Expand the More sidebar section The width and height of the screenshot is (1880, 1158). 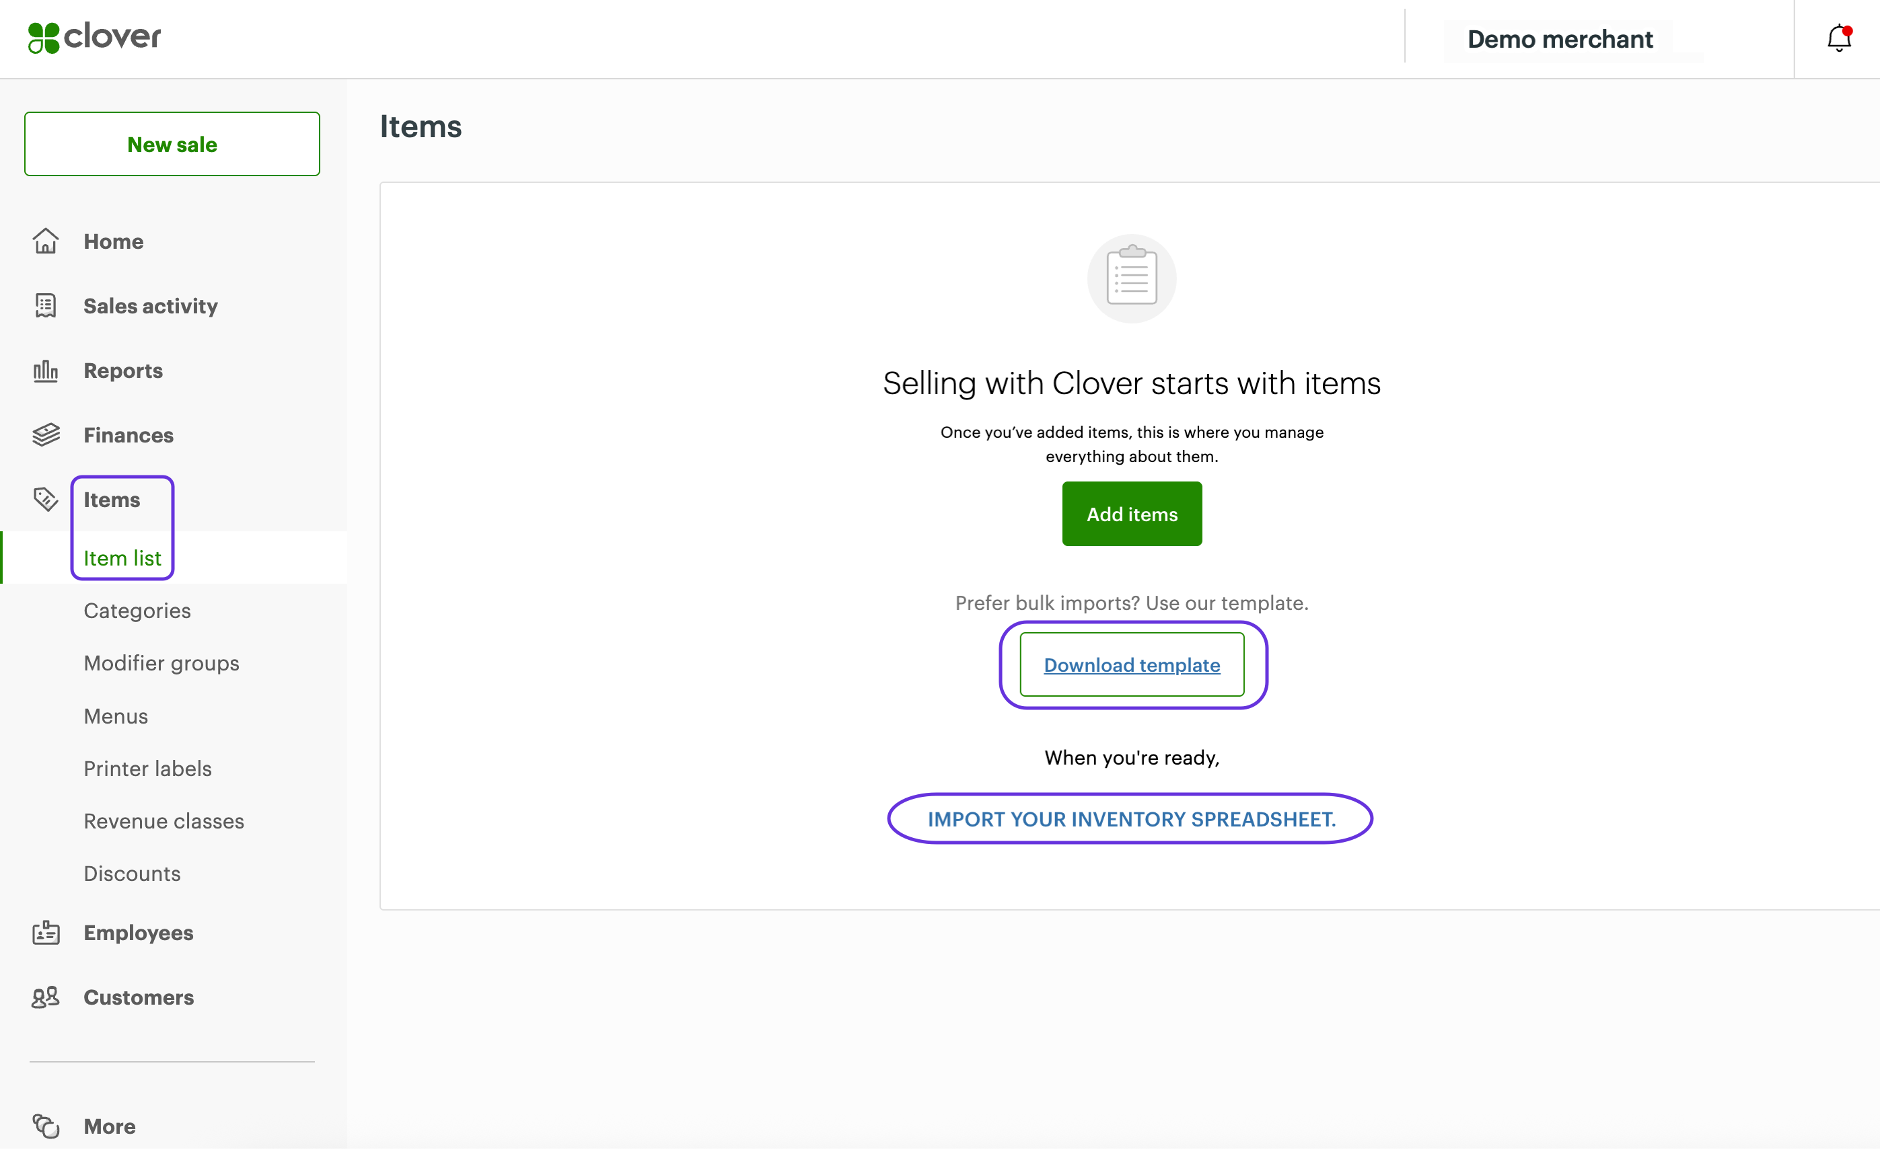[x=110, y=1127]
